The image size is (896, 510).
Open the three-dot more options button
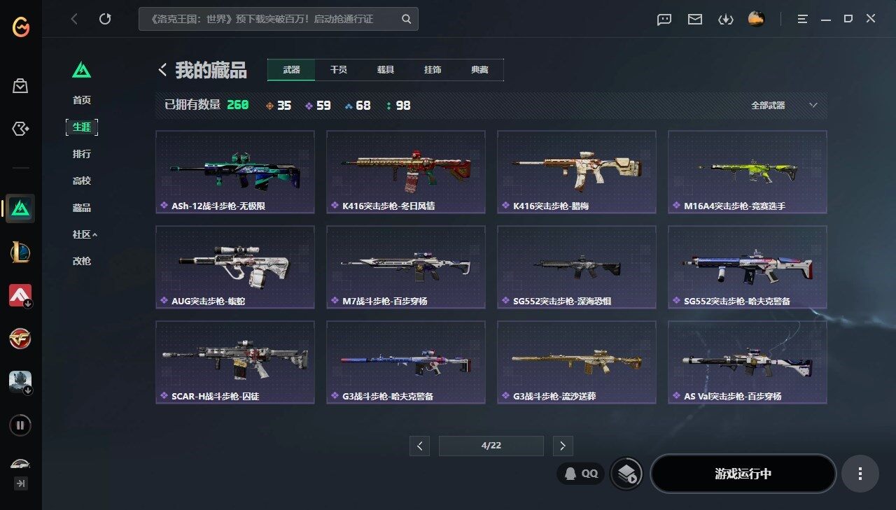(860, 474)
